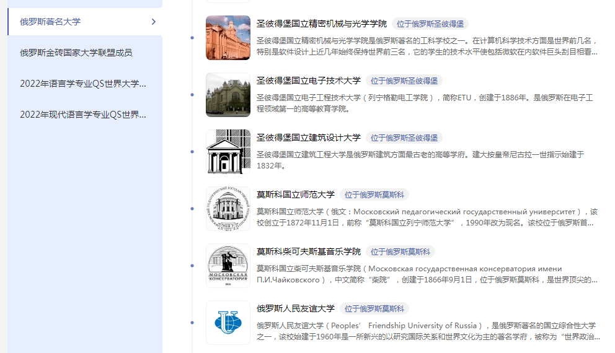Click 位于俄罗斯圣彼得堡 tag beside 精密机械与光学学院
Image resolution: width=615 pixels, height=353 pixels.
click(x=430, y=24)
